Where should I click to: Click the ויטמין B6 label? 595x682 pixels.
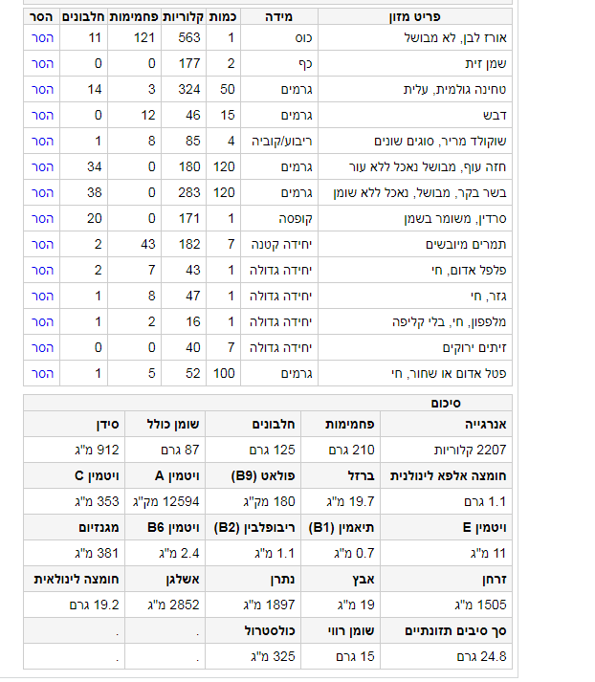173,528
